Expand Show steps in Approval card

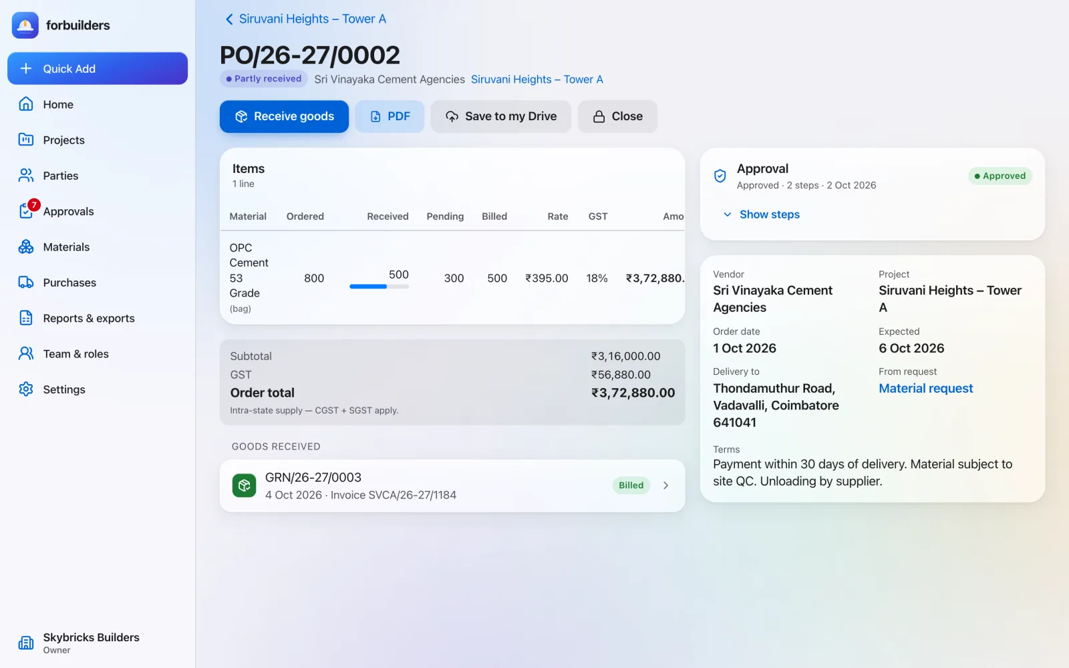click(x=761, y=214)
